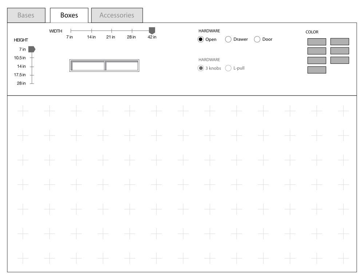
Task: Click the 17.5 in height label
Action: click(x=20, y=75)
